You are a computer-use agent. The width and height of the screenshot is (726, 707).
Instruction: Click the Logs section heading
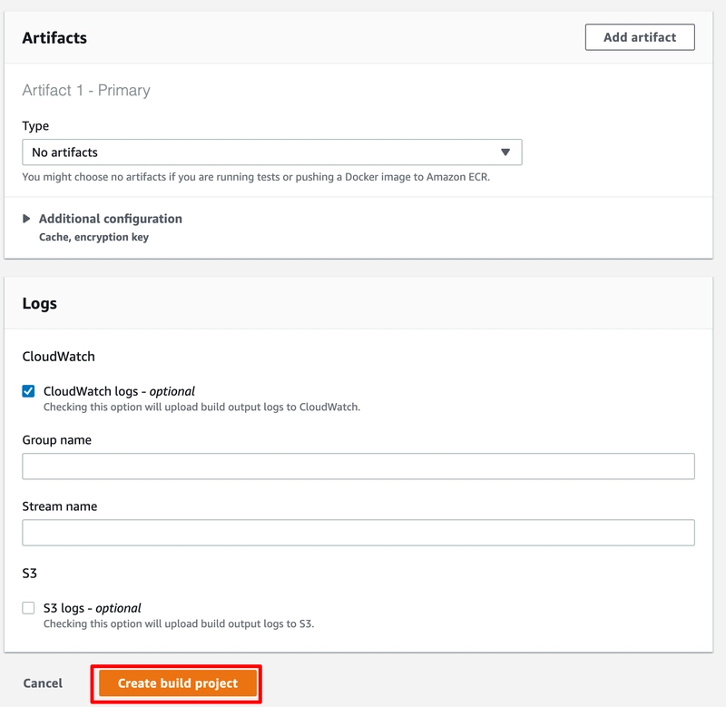[40, 303]
